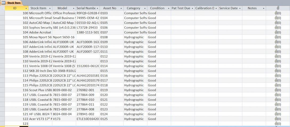
Task: Select Model cell 'Nport 5650-16'
Action: coord(64,37)
